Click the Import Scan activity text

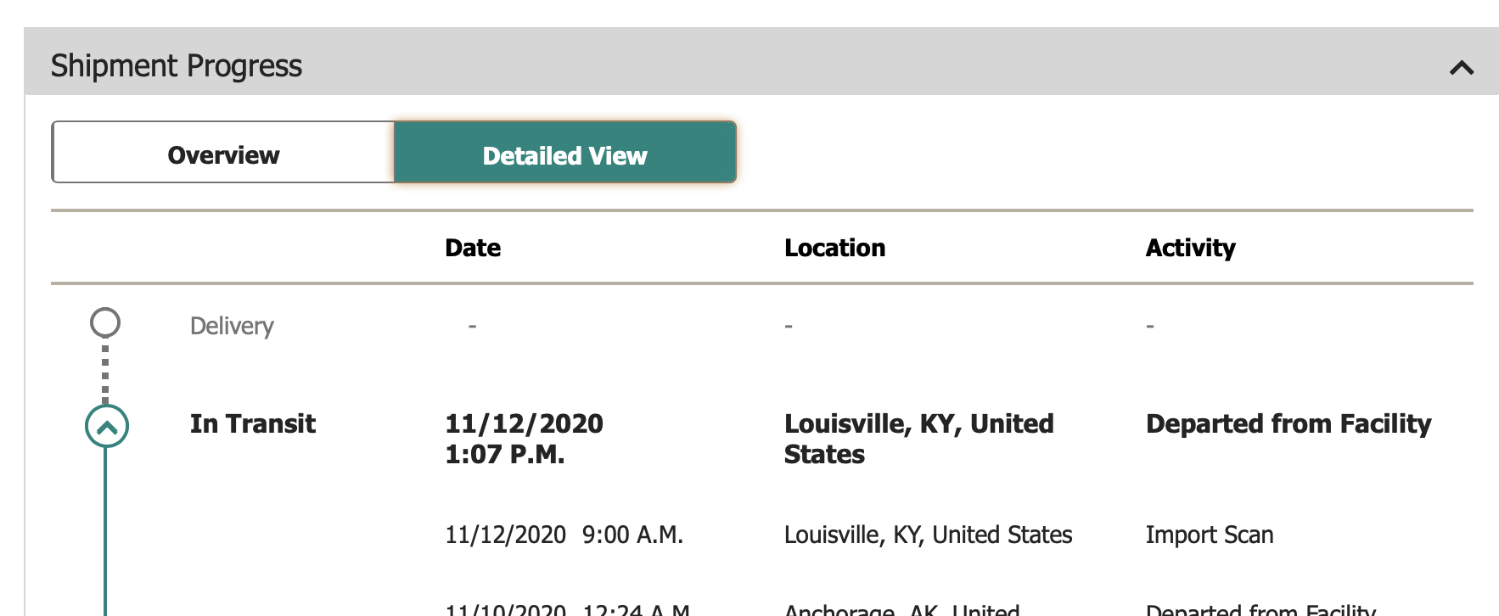[1209, 535]
